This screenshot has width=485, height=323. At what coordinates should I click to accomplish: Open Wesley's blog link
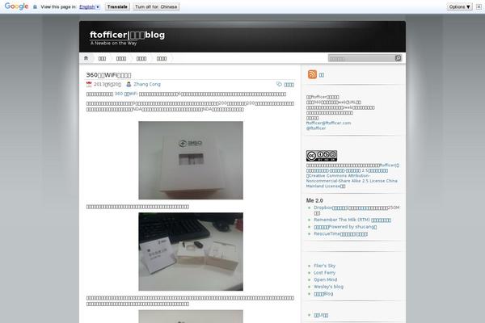328,287
